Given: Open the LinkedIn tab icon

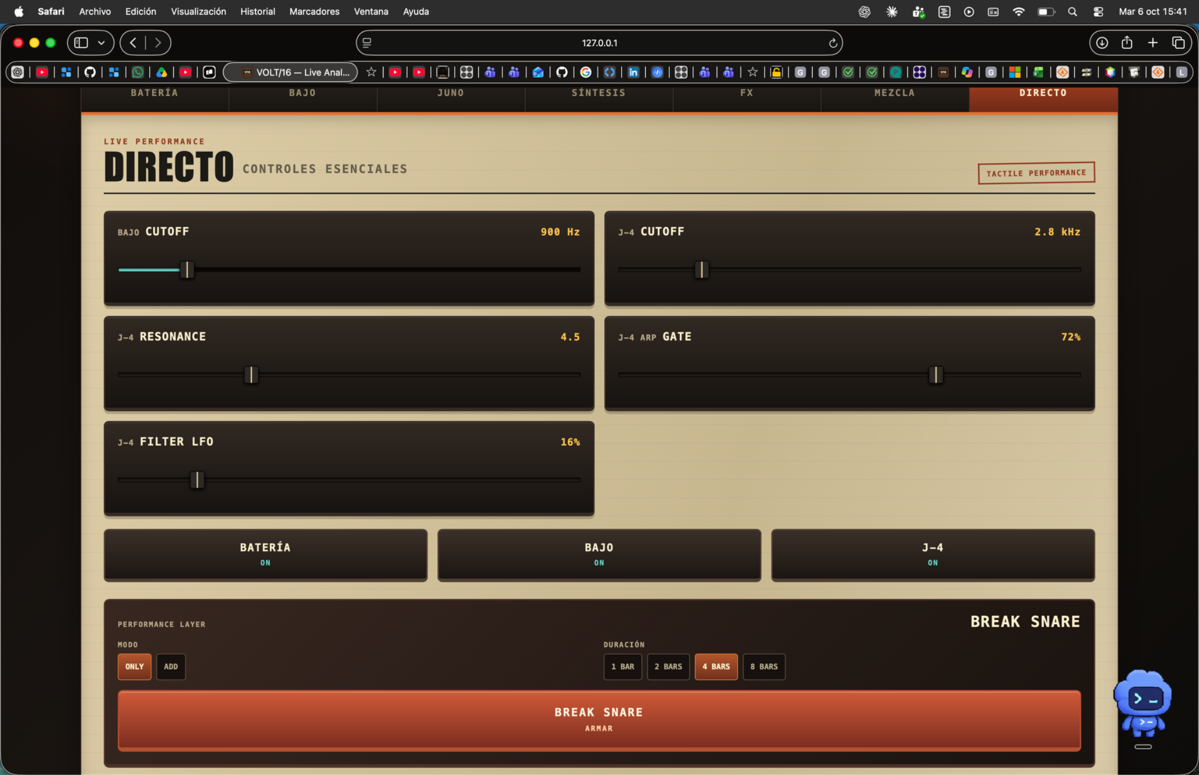Looking at the screenshot, I should [633, 72].
